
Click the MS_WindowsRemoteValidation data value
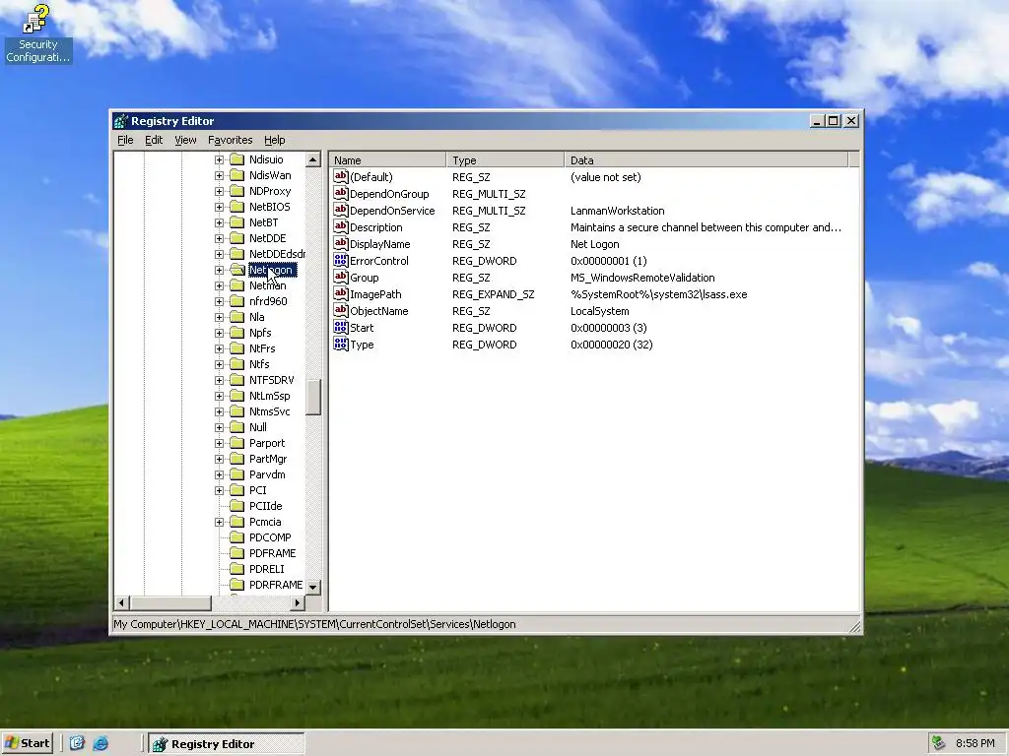[642, 277]
